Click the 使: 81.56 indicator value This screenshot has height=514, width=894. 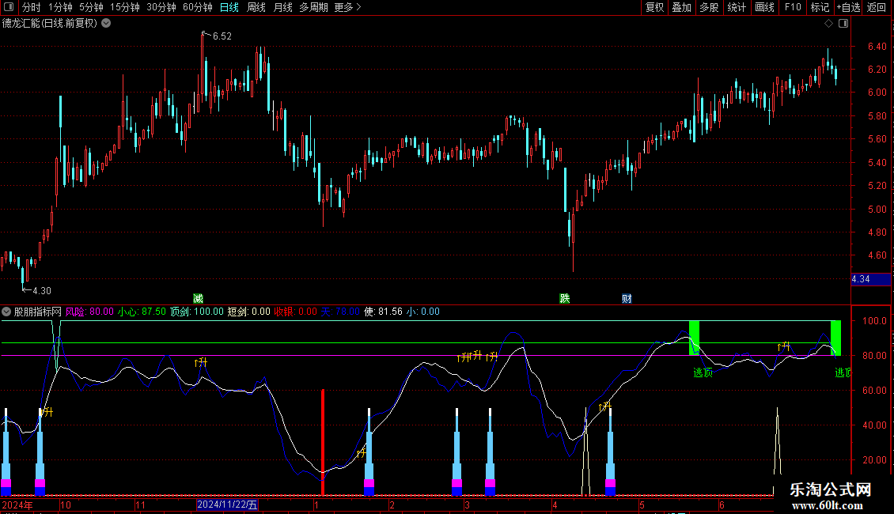[383, 312]
